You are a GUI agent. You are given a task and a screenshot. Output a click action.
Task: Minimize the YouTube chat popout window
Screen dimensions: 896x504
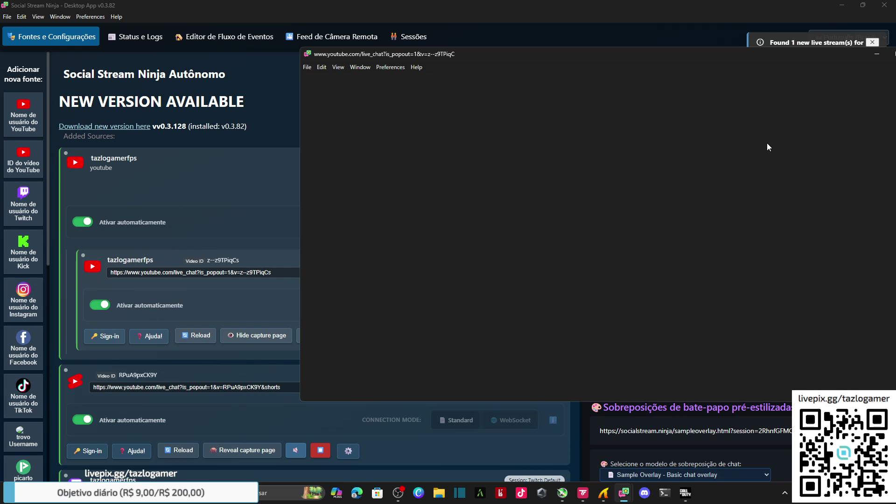tap(877, 54)
